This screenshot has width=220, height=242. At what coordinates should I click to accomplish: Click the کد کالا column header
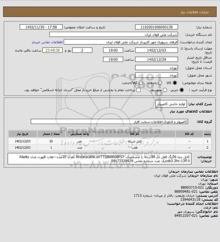(x=189, y=134)
